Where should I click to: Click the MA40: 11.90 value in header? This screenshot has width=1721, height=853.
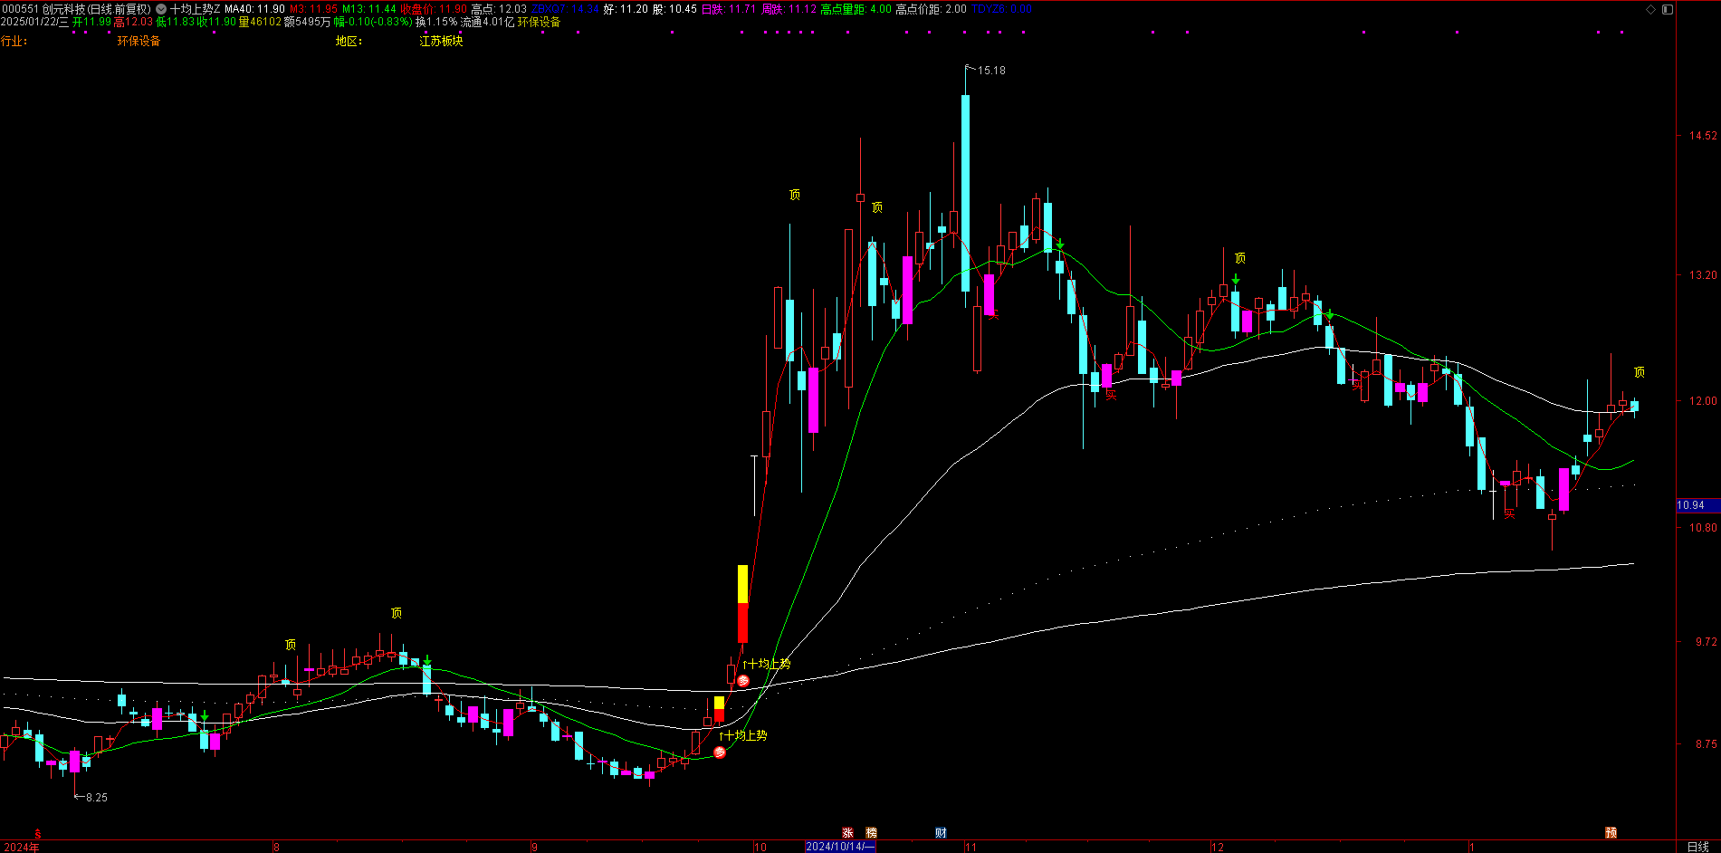click(255, 9)
